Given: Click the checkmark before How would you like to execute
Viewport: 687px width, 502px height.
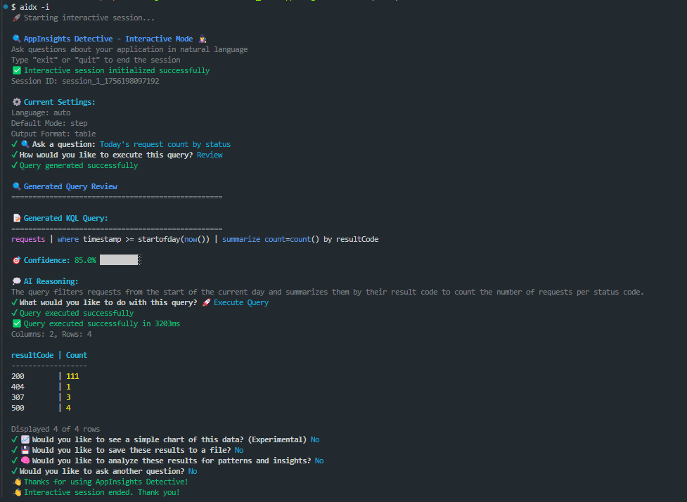Looking at the screenshot, I should tap(15, 155).
